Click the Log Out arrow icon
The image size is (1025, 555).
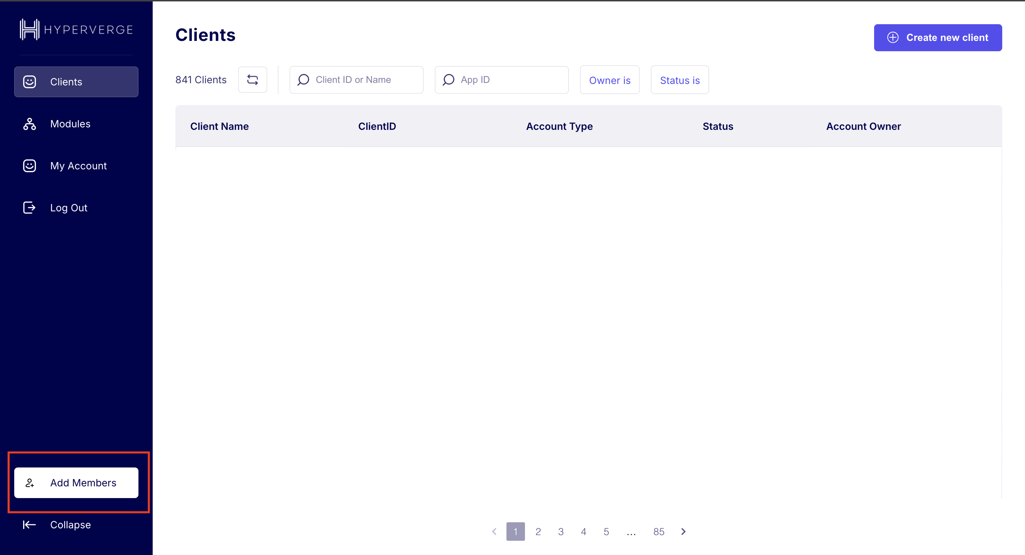pyautogui.click(x=30, y=207)
